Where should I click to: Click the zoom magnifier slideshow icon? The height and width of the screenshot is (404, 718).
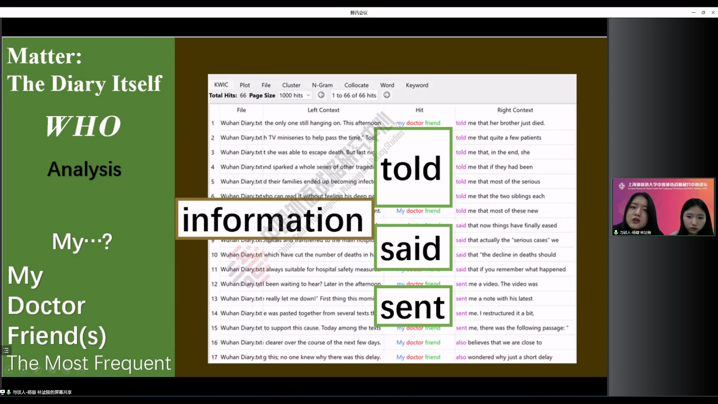point(66,370)
